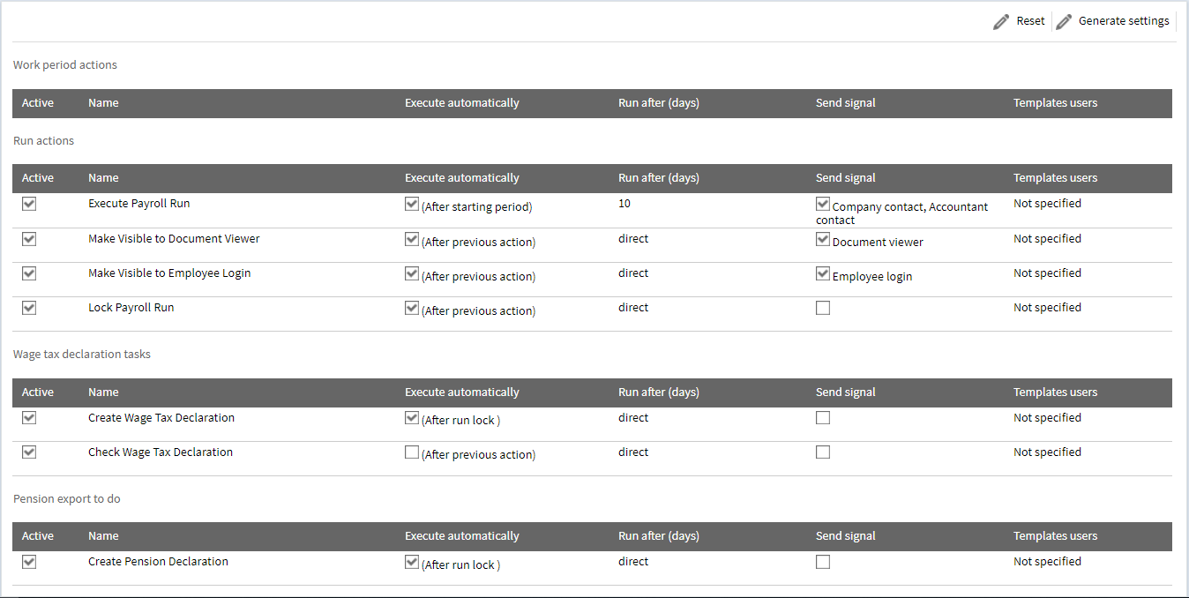
Task: Click the Generate settings pencil icon
Action: (x=1064, y=22)
